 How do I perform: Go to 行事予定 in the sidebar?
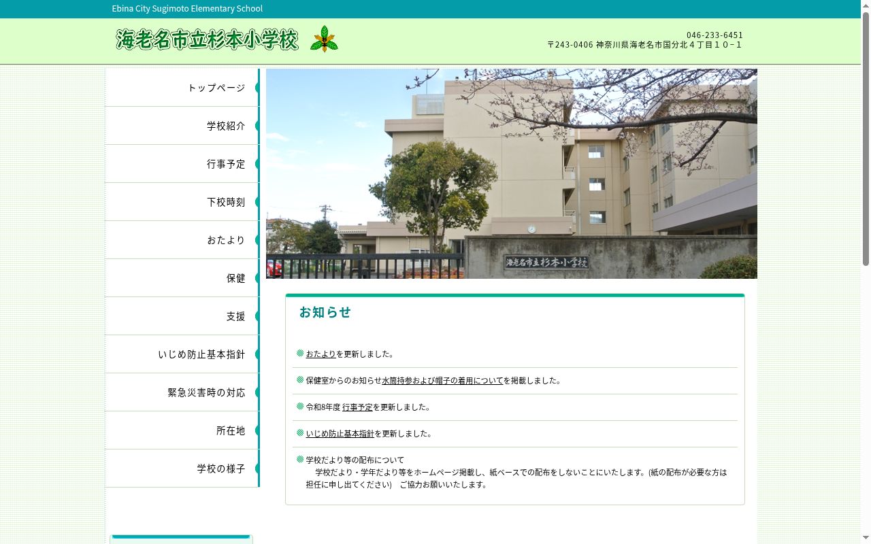(182, 164)
